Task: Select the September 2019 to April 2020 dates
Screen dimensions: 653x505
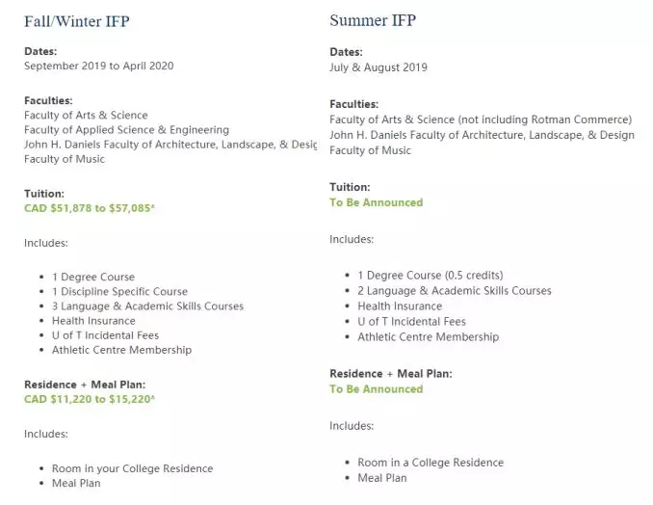Action: [x=99, y=66]
